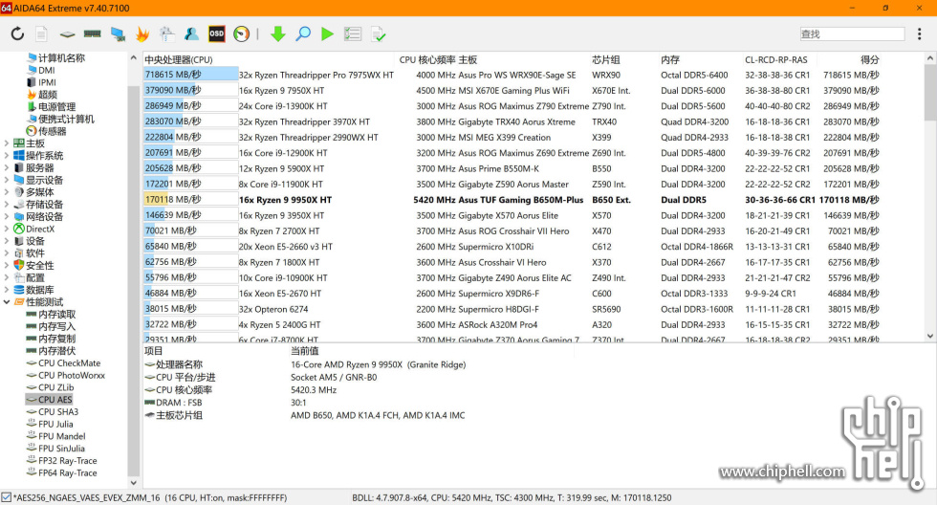Expand the 主板 motherboard node
The height and width of the screenshot is (505, 937).
(7, 143)
